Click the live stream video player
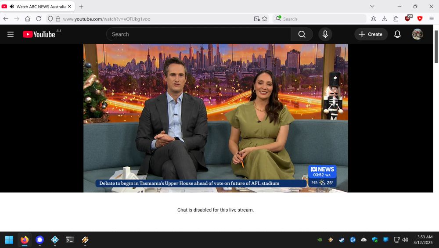439x248 pixels. click(x=216, y=118)
